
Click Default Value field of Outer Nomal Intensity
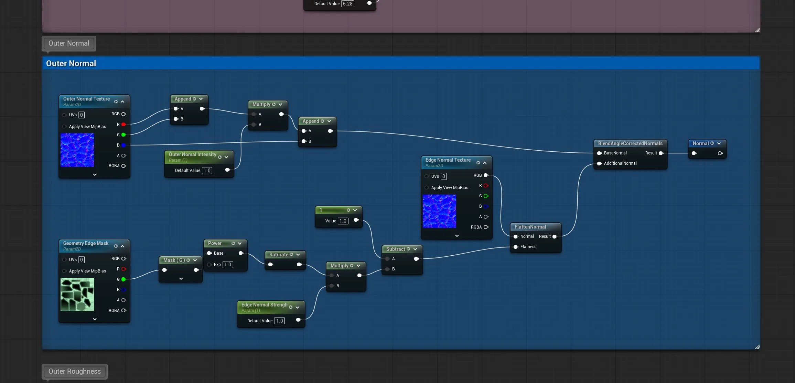tap(207, 171)
